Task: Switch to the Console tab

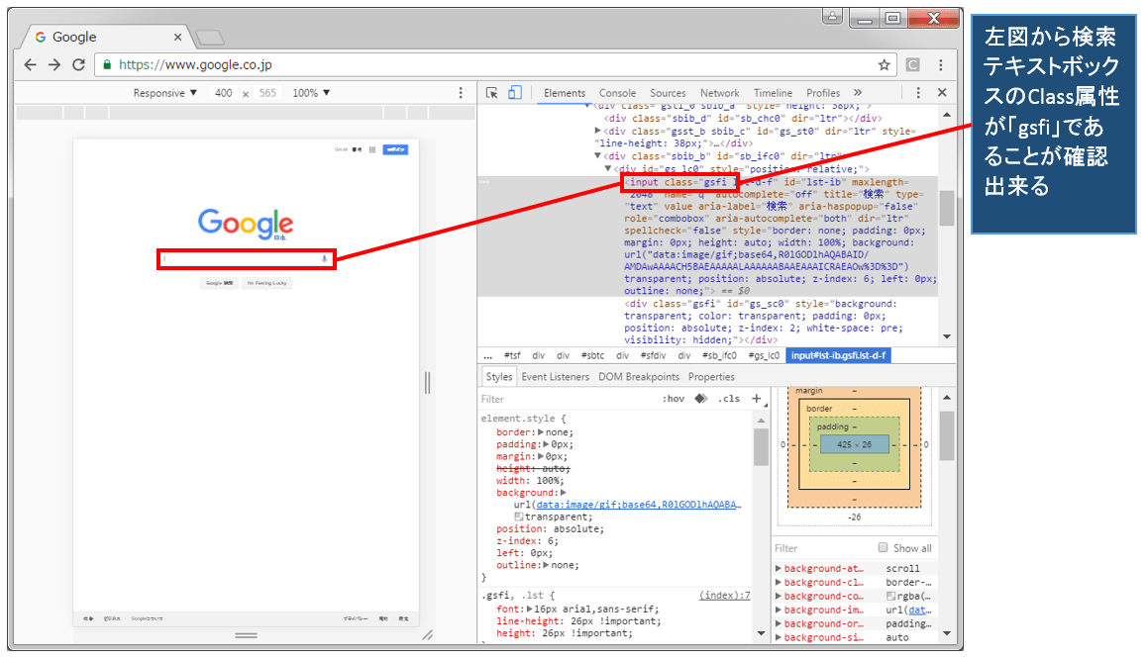Action: (617, 93)
